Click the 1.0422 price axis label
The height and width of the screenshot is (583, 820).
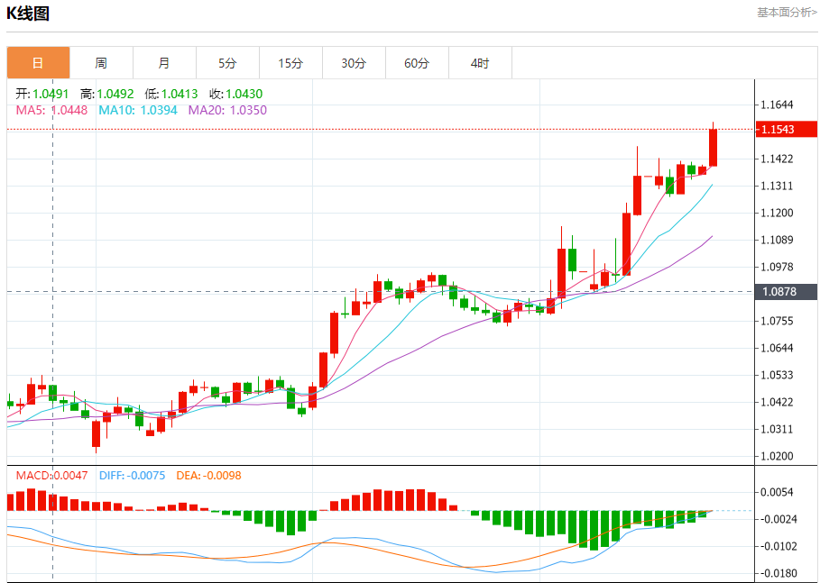pos(778,402)
